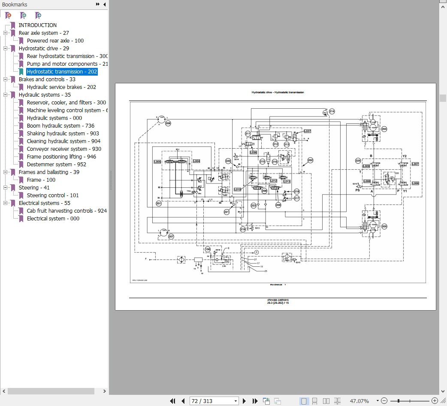Add a new bookmark
Image resolution: width=447 pixels, height=406 pixels.
pyautogui.click(x=23, y=15)
